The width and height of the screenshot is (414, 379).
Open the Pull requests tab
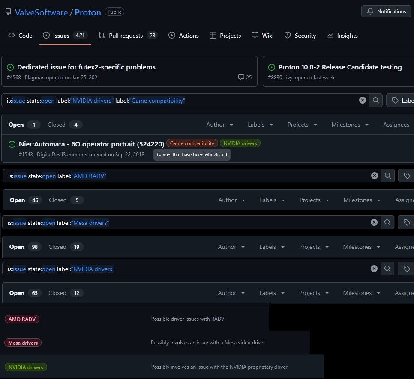128,36
